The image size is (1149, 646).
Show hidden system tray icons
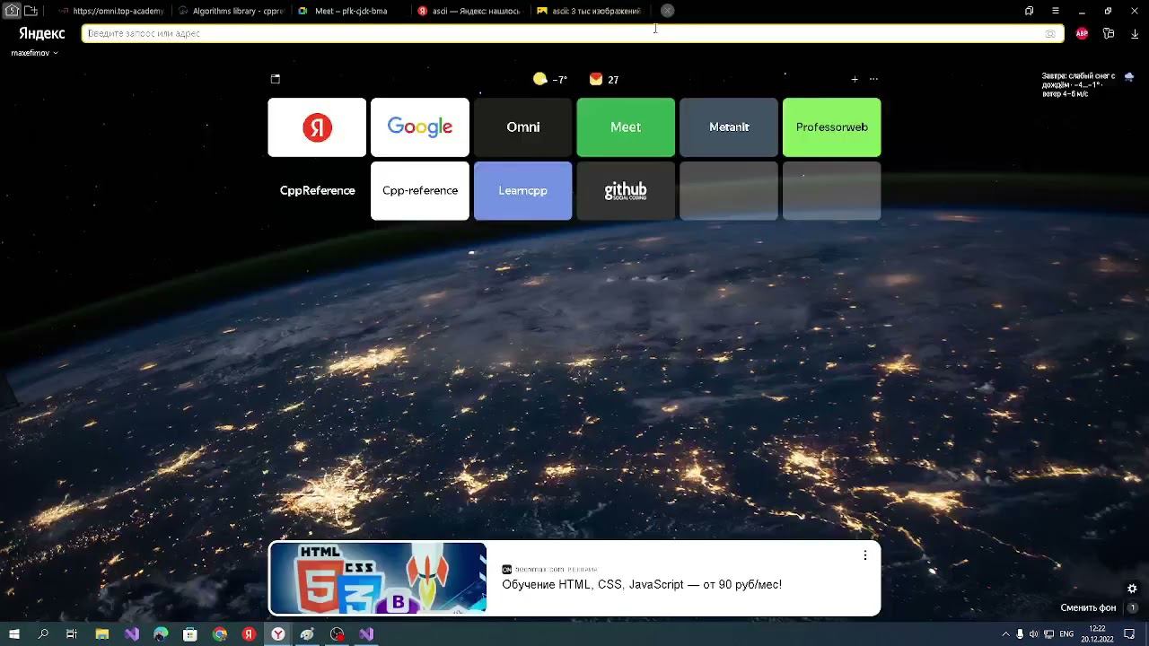click(1005, 634)
